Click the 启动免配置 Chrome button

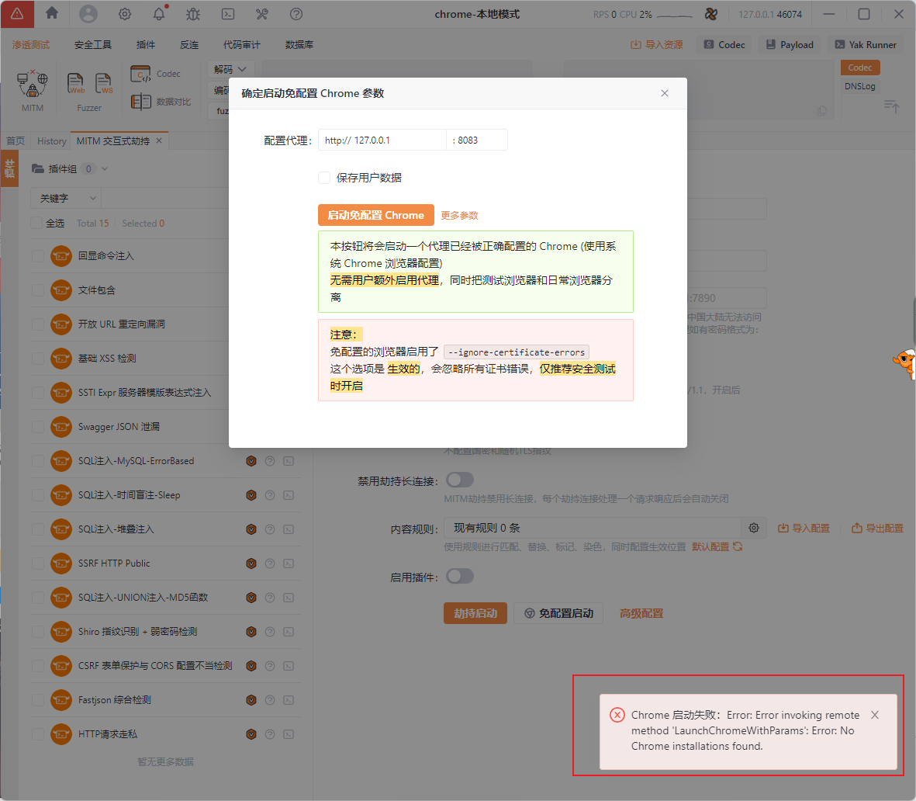[x=376, y=215]
